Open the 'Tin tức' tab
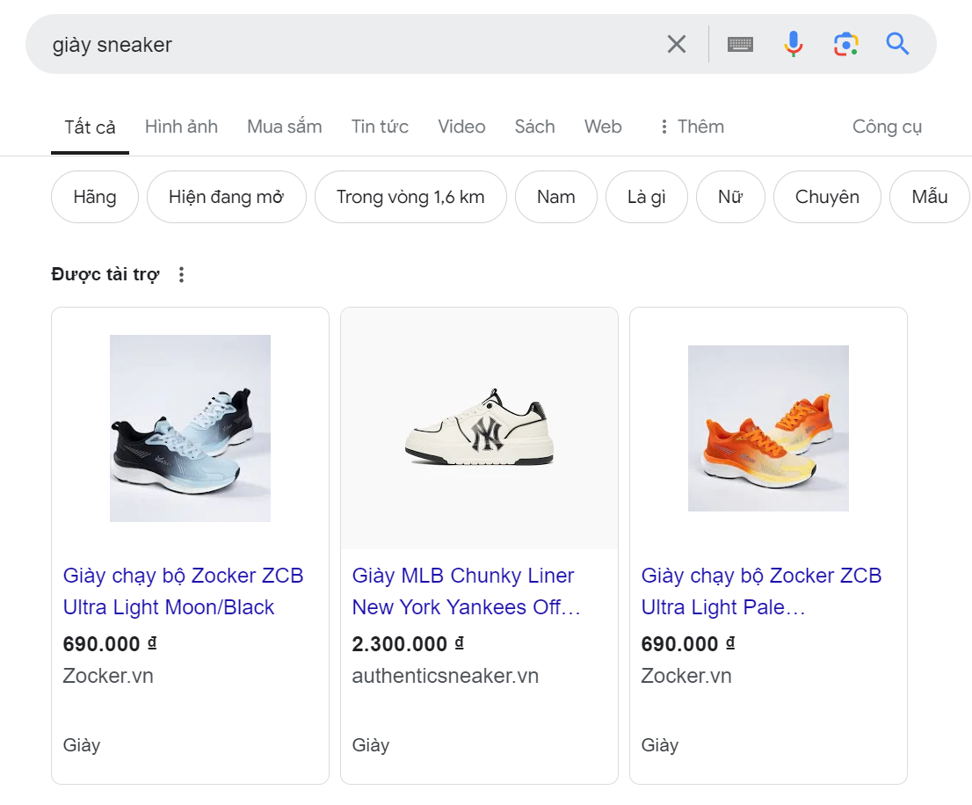Image resolution: width=972 pixels, height=805 pixels. [380, 127]
